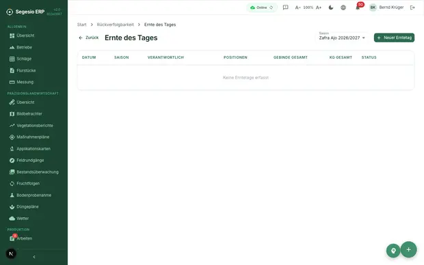Viewport: 424px width, 265px height.
Task: Click the DATUM column header
Action: click(x=89, y=57)
